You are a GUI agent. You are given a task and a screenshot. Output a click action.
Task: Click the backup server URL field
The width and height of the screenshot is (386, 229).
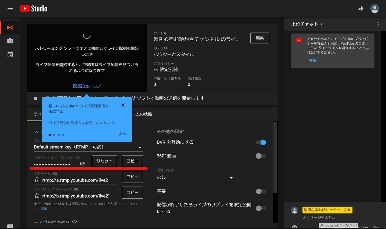[76, 196]
